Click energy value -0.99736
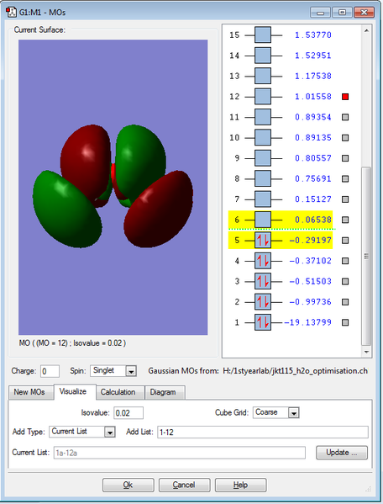Viewport: 383px width, 504px height. pos(310,302)
